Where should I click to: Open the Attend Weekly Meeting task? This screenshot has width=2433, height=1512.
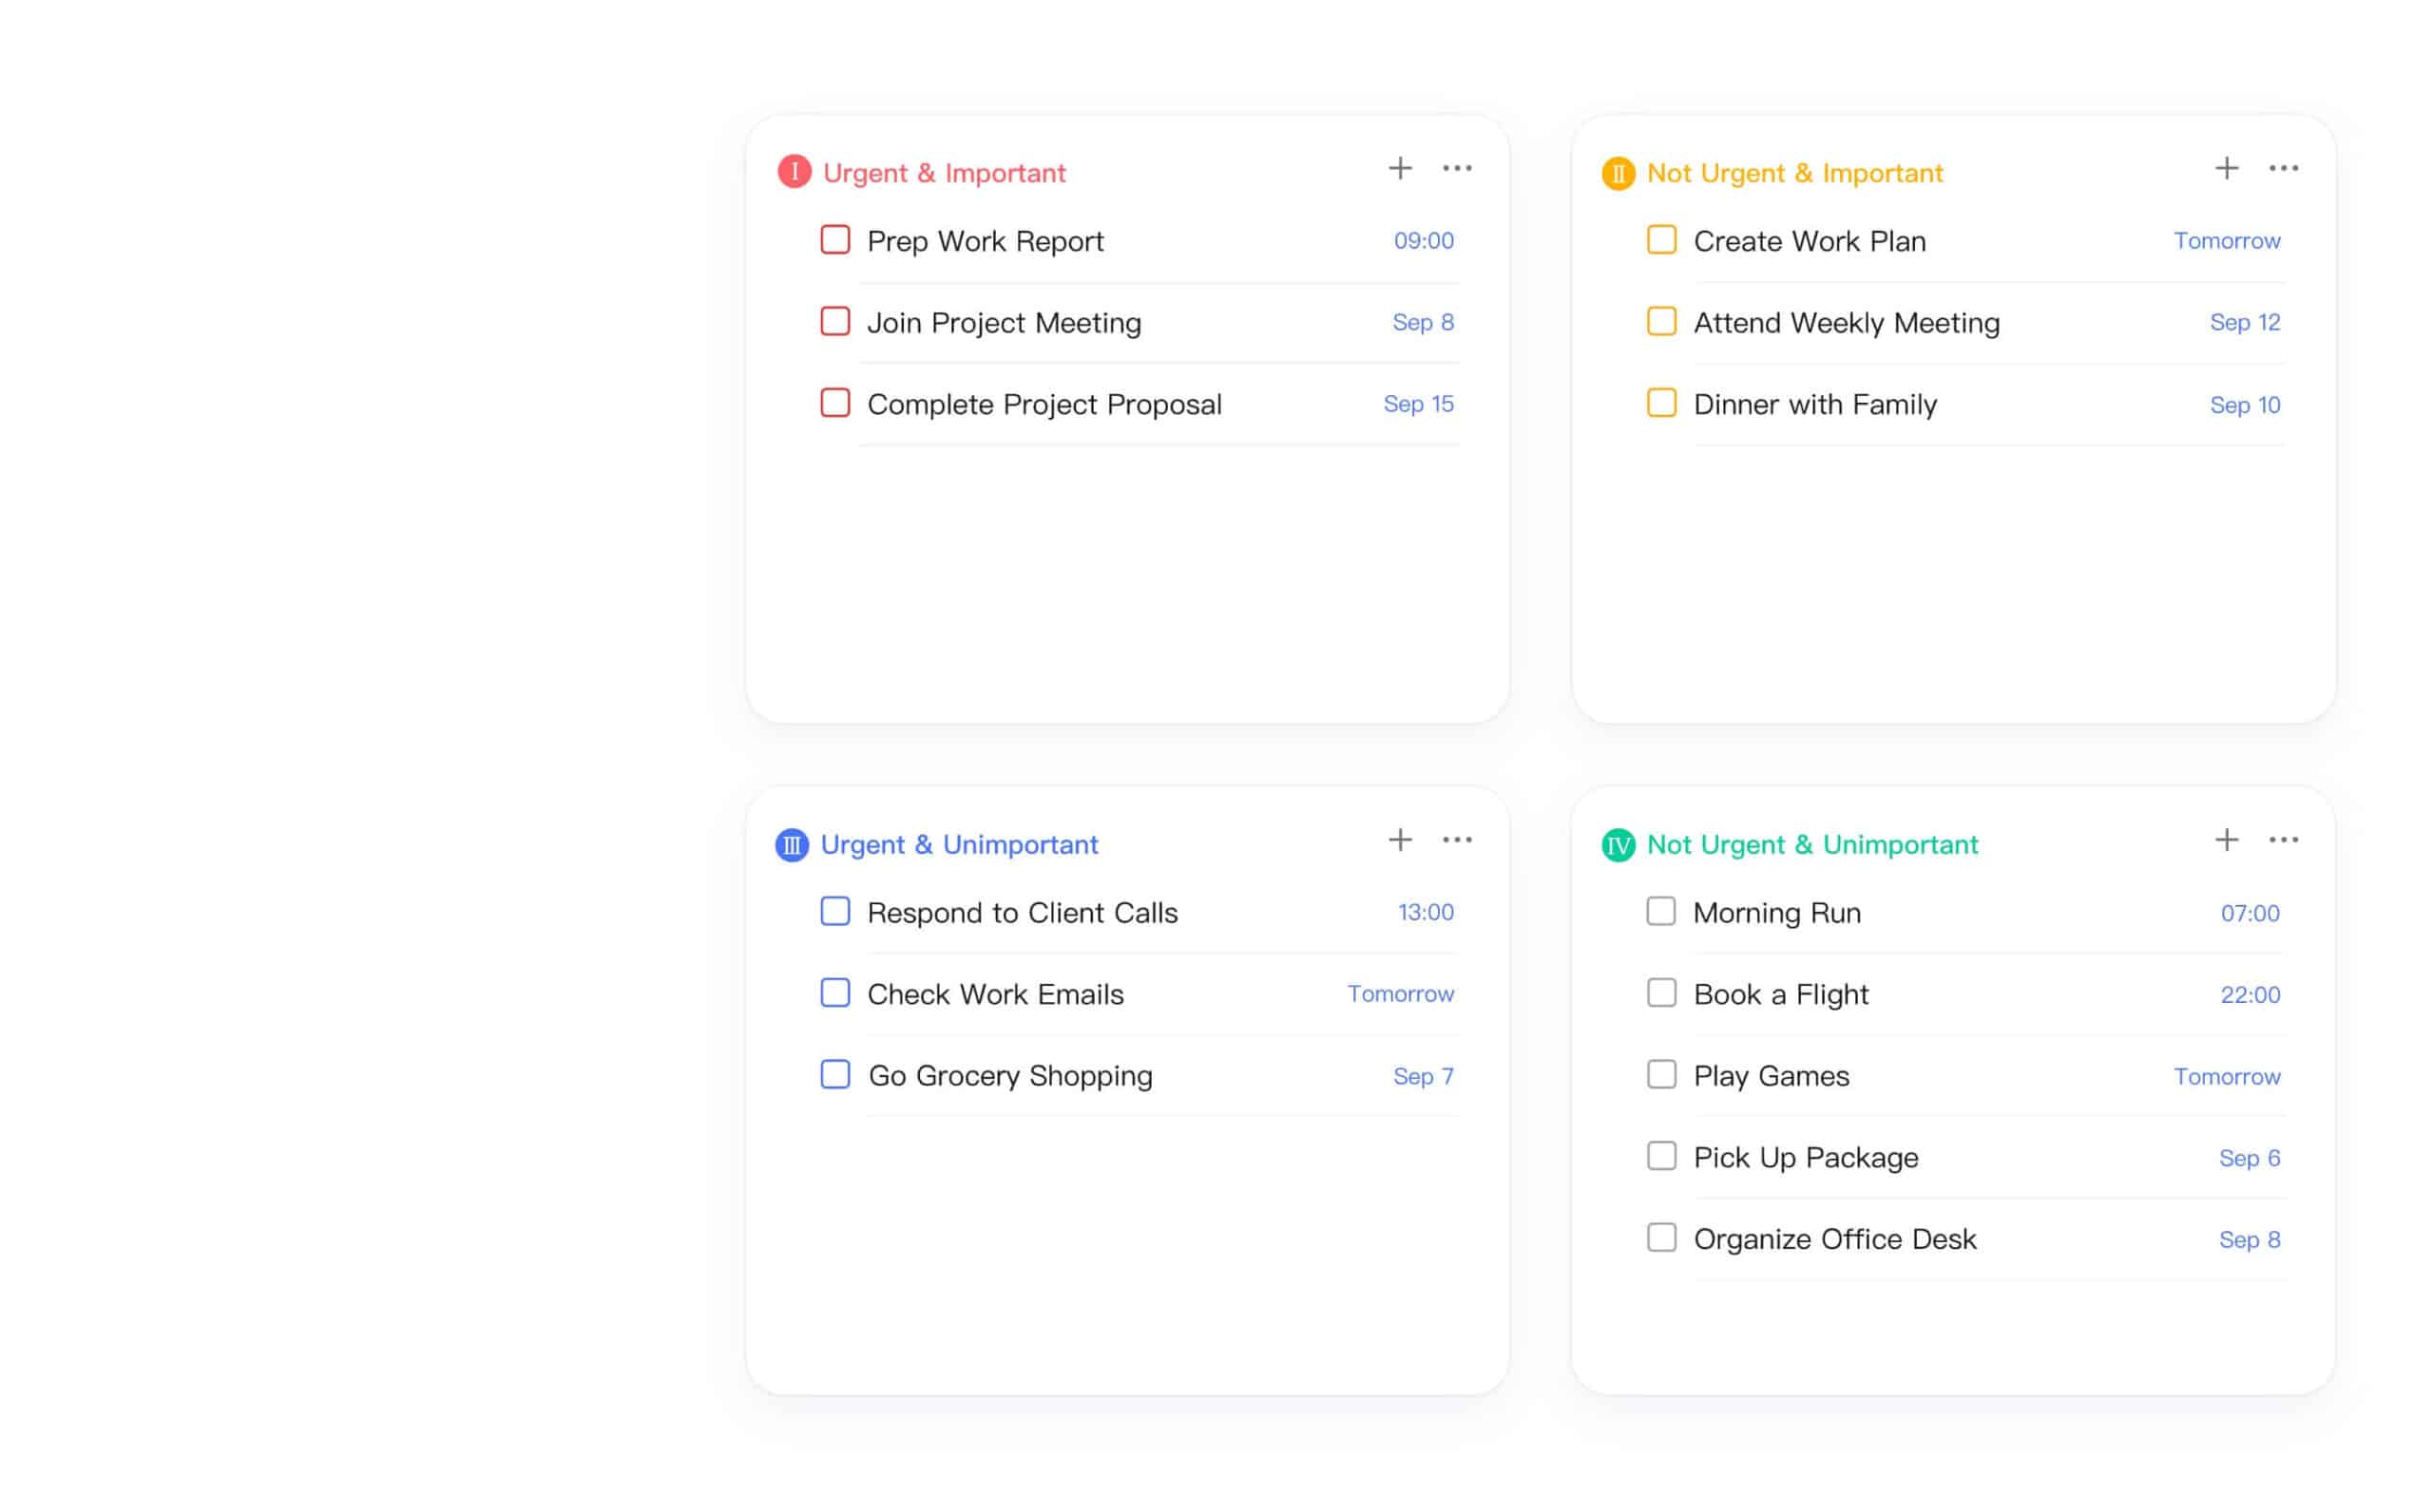(1847, 323)
